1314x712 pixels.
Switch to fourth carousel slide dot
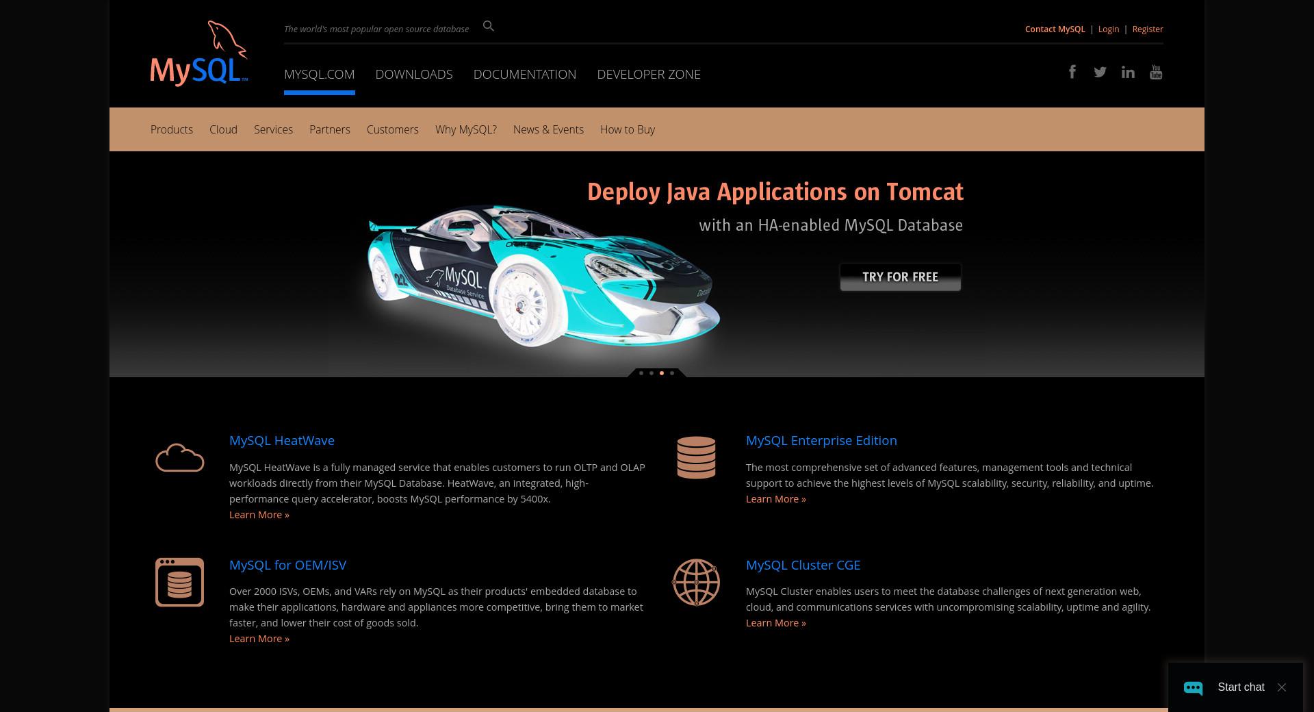tap(672, 373)
